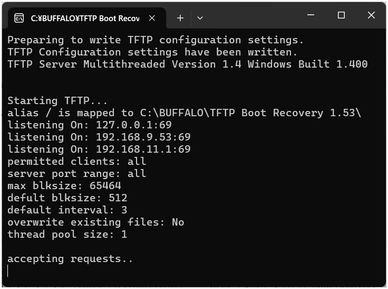The height and width of the screenshot is (289, 388).
Task: Click the 192.168.11.1:69 listening address
Action: pyautogui.click(x=143, y=150)
